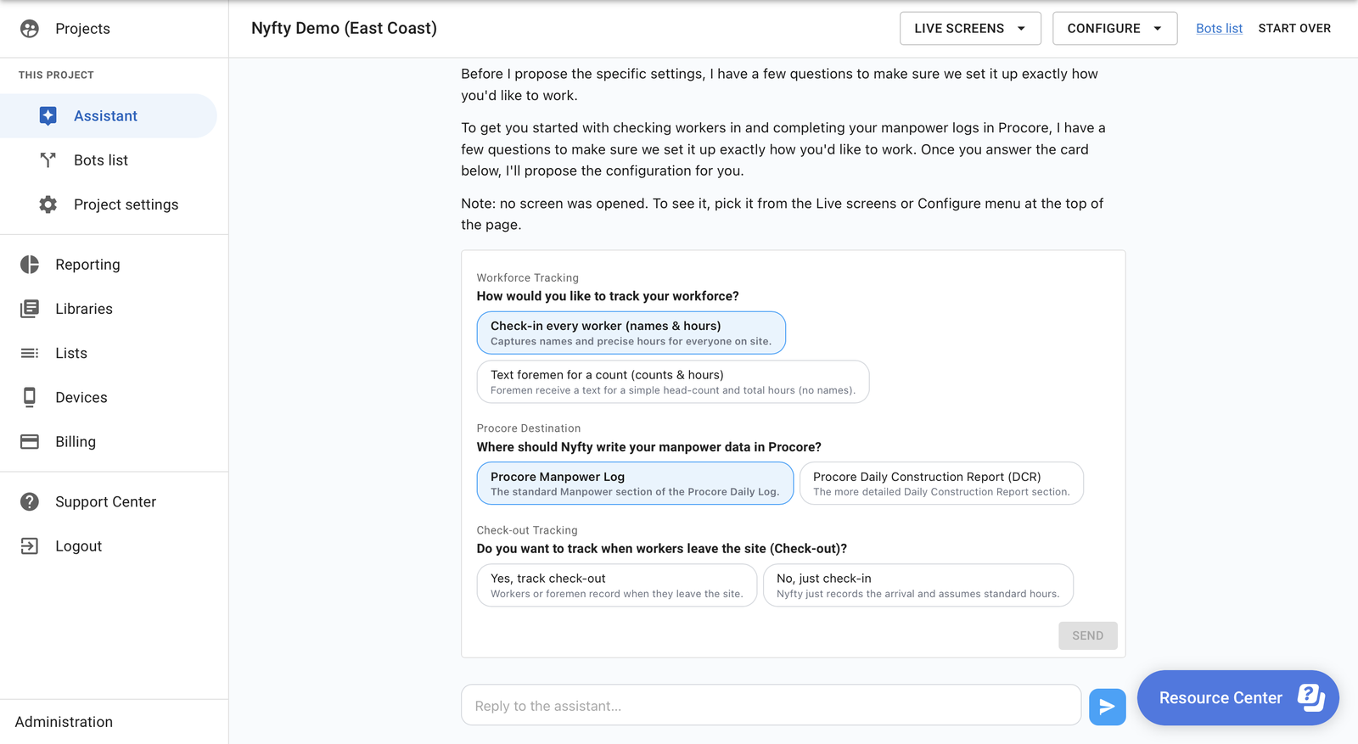Image resolution: width=1358 pixels, height=744 pixels.
Task: Click the Logout exit icon
Action: click(x=30, y=546)
